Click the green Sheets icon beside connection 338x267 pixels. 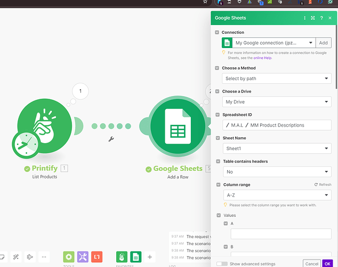click(x=227, y=43)
